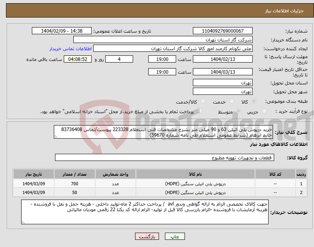Screen dimensions: 314x247
Task: Click the نام کالا column header
Action: [x=195, y=174]
